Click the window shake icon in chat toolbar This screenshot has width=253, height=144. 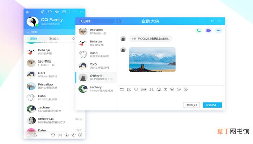[159, 89]
